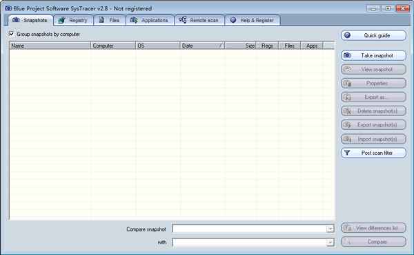The image size is (414, 255).
Task: Click the Take snapshot camera icon
Action: (x=347, y=55)
